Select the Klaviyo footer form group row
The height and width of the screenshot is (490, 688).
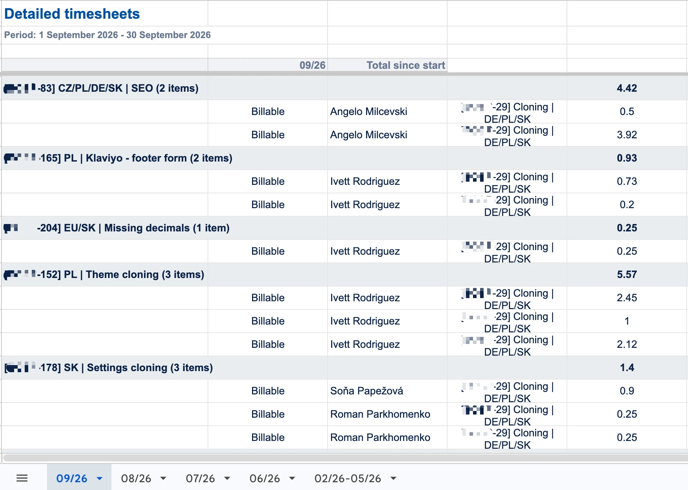click(x=344, y=158)
